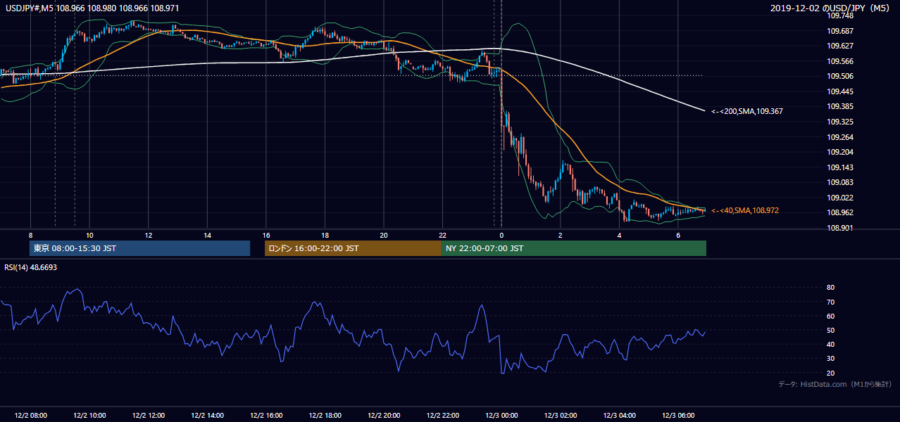This screenshot has width=900, height=422.
Task: Click price level 109.083 on the axis
Action: (840, 182)
